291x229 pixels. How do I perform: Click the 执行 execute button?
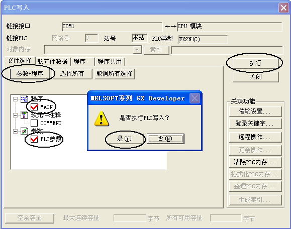click(255, 63)
